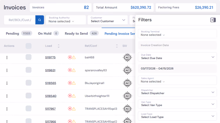This screenshot has width=220, height=123.
Task: Check the box for load 5119631
Action: coord(29,70)
